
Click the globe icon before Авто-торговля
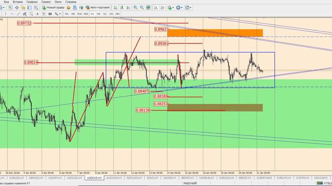click(81, 8)
